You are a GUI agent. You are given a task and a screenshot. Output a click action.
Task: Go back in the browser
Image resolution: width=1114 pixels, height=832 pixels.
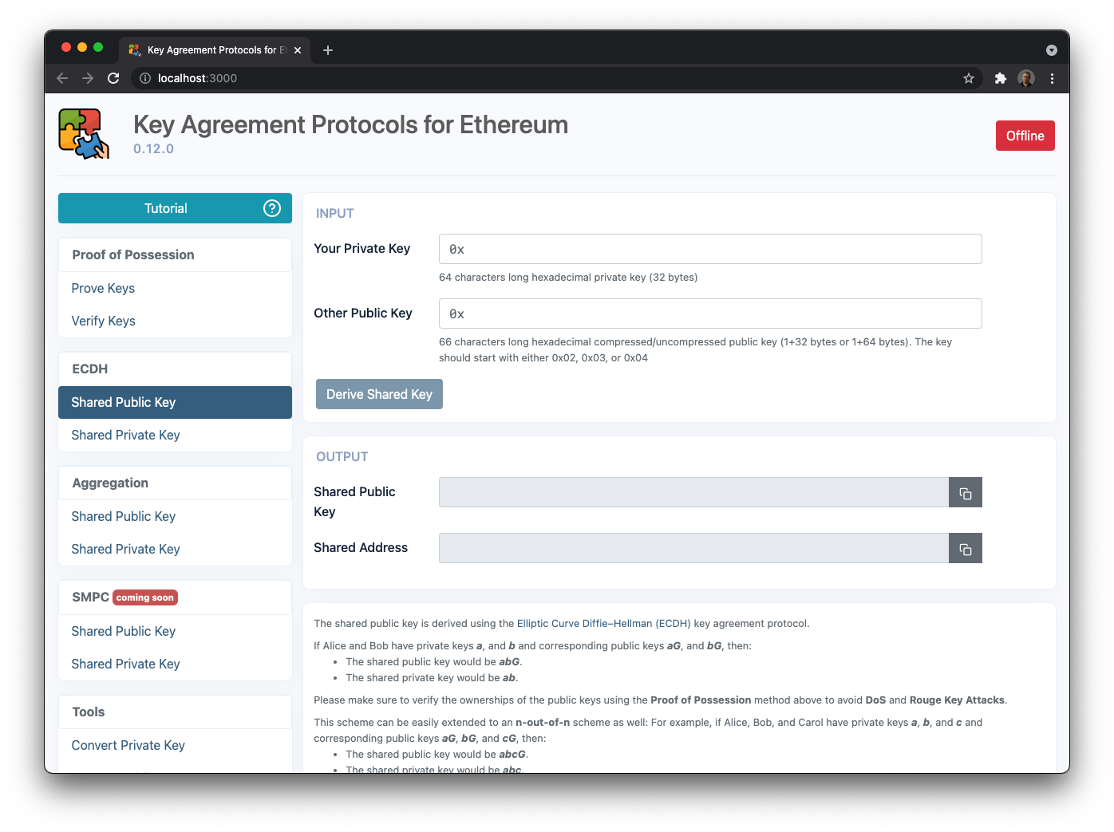pyautogui.click(x=62, y=78)
